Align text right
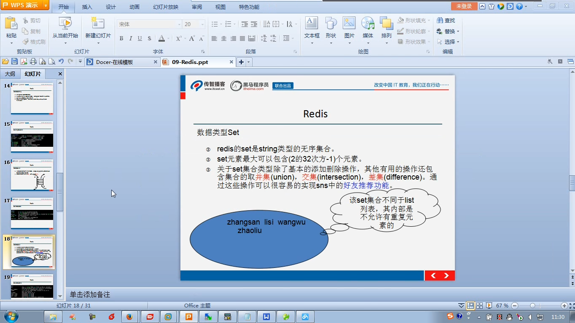575x323 pixels. (233, 38)
